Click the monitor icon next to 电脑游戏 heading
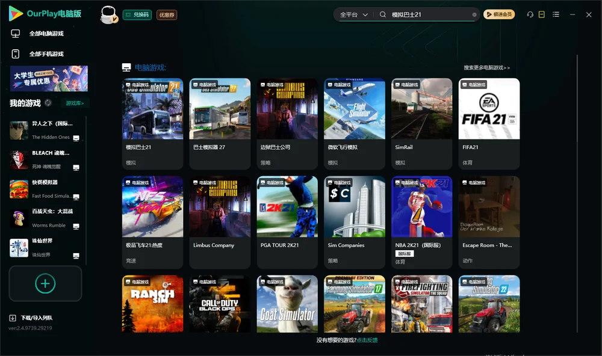This screenshot has width=602, height=356. 126,67
